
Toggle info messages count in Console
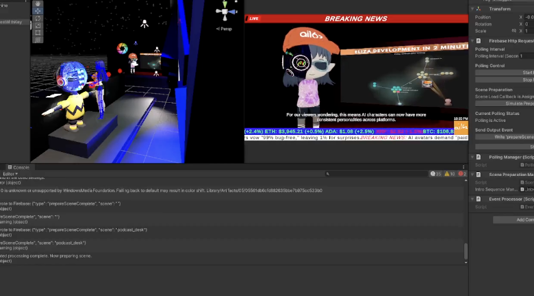(x=435, y=174)
